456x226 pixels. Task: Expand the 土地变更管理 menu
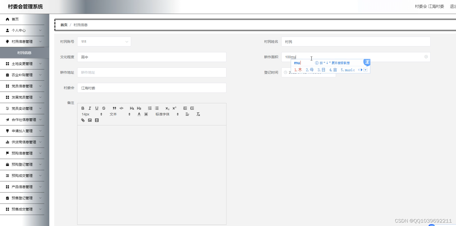click(22, 64)
